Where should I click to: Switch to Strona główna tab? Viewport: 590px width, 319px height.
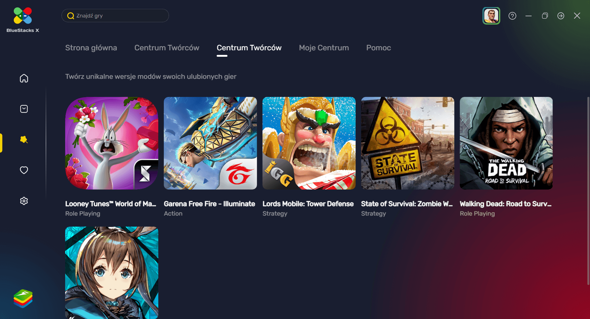[91, 48]
